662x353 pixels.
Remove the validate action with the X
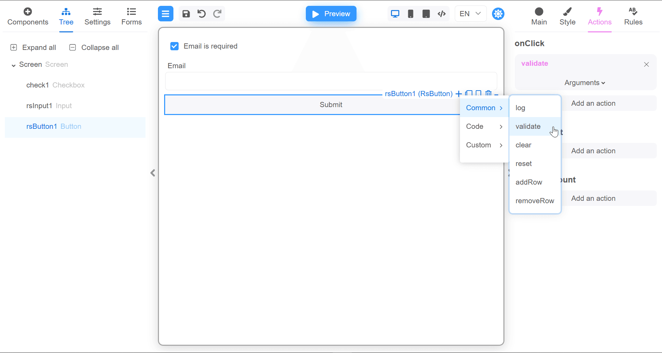tap(646, 64)
